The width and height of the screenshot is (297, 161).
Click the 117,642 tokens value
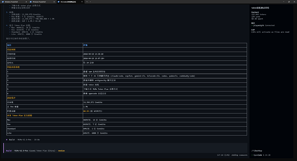(259, 15)
